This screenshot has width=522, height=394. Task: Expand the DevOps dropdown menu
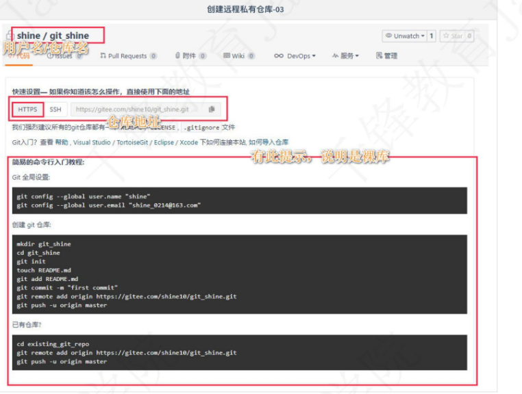[x=295, y=56]
